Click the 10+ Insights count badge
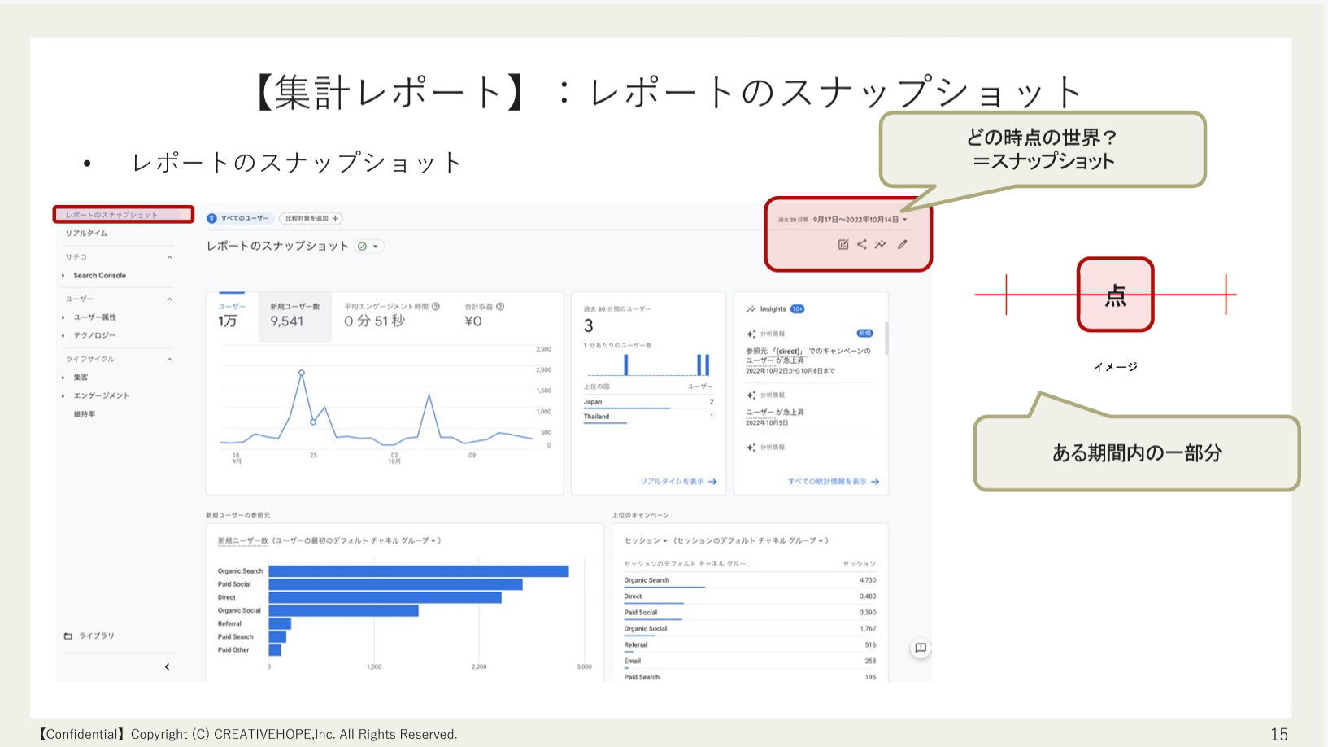1328x747 pixels. click(798, 309)
